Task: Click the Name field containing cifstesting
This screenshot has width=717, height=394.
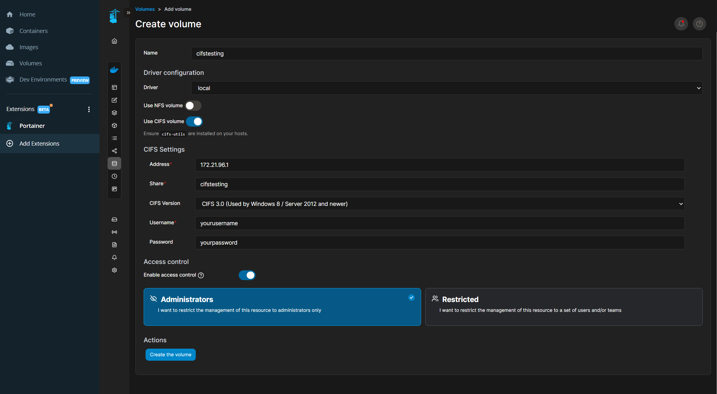Action: 447,54
